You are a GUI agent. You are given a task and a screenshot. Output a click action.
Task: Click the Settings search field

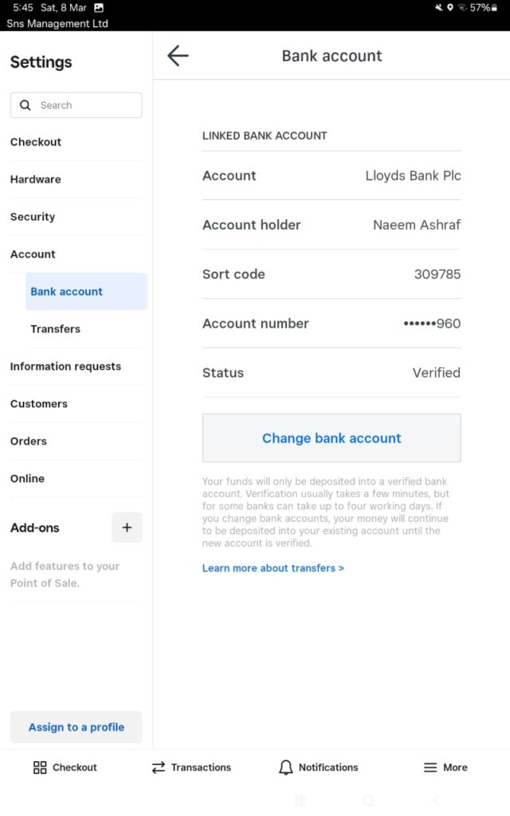84,105
